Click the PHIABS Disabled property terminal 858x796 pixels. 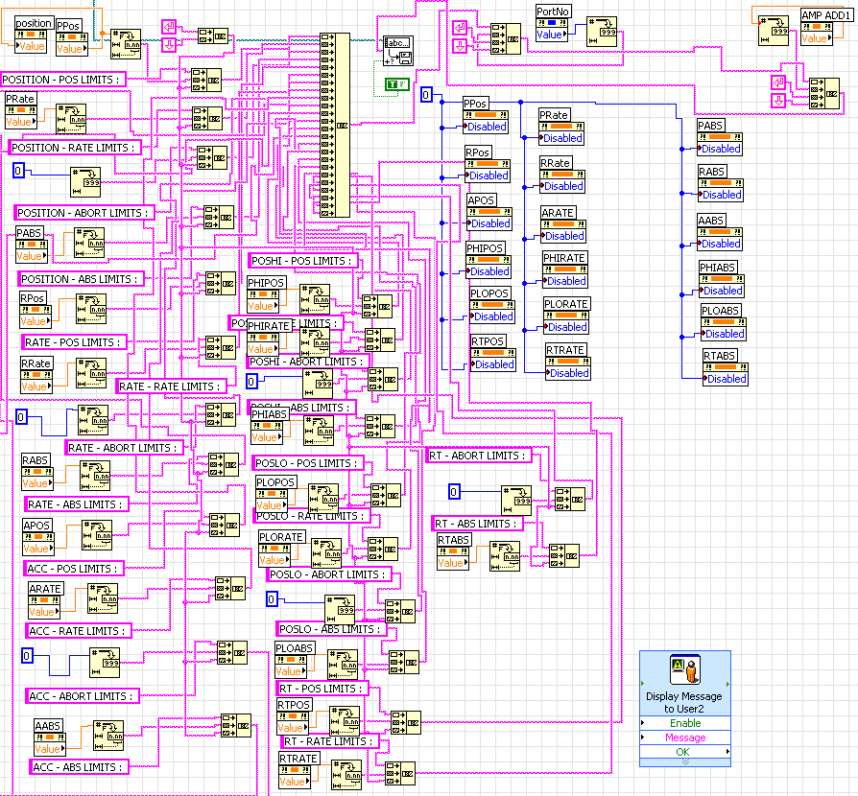point(722,292)
